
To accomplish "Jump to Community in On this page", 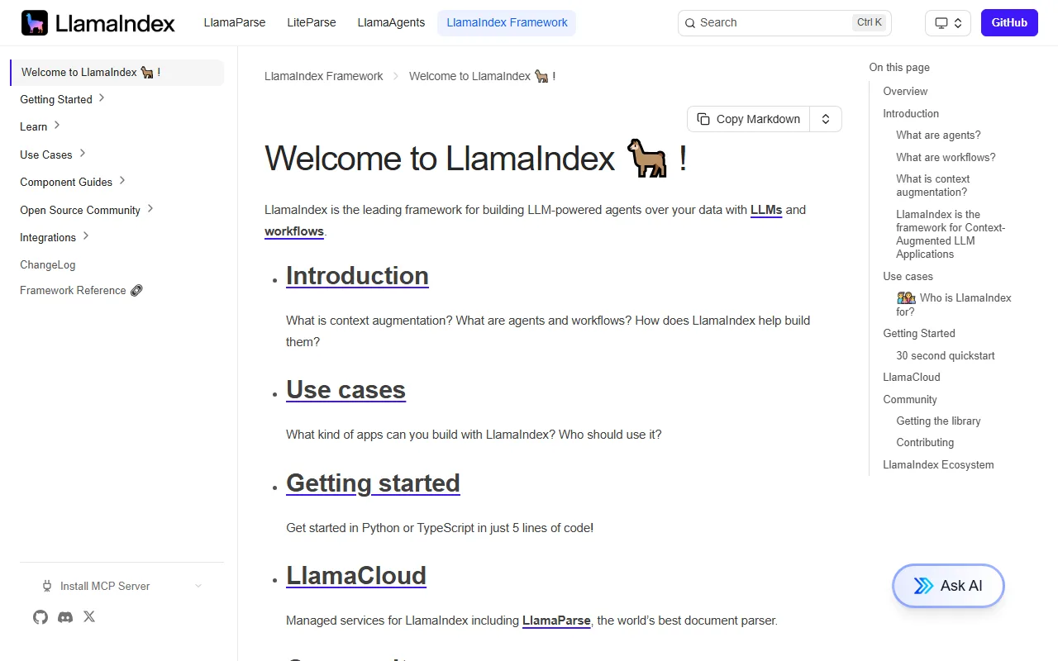I will click(x=910, y=400).
